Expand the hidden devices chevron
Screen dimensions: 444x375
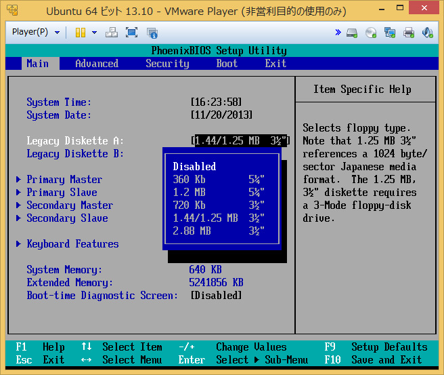pos(338,32)
